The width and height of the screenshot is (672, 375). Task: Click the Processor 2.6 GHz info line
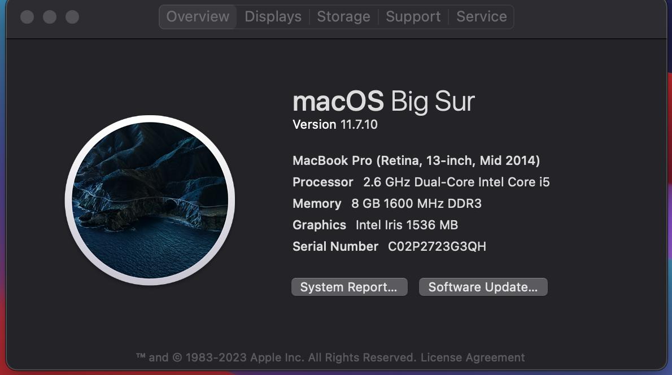click(x=421, y=182)
